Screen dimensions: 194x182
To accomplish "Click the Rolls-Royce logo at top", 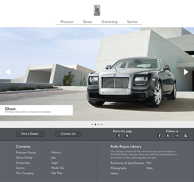I will coord(97,10).
